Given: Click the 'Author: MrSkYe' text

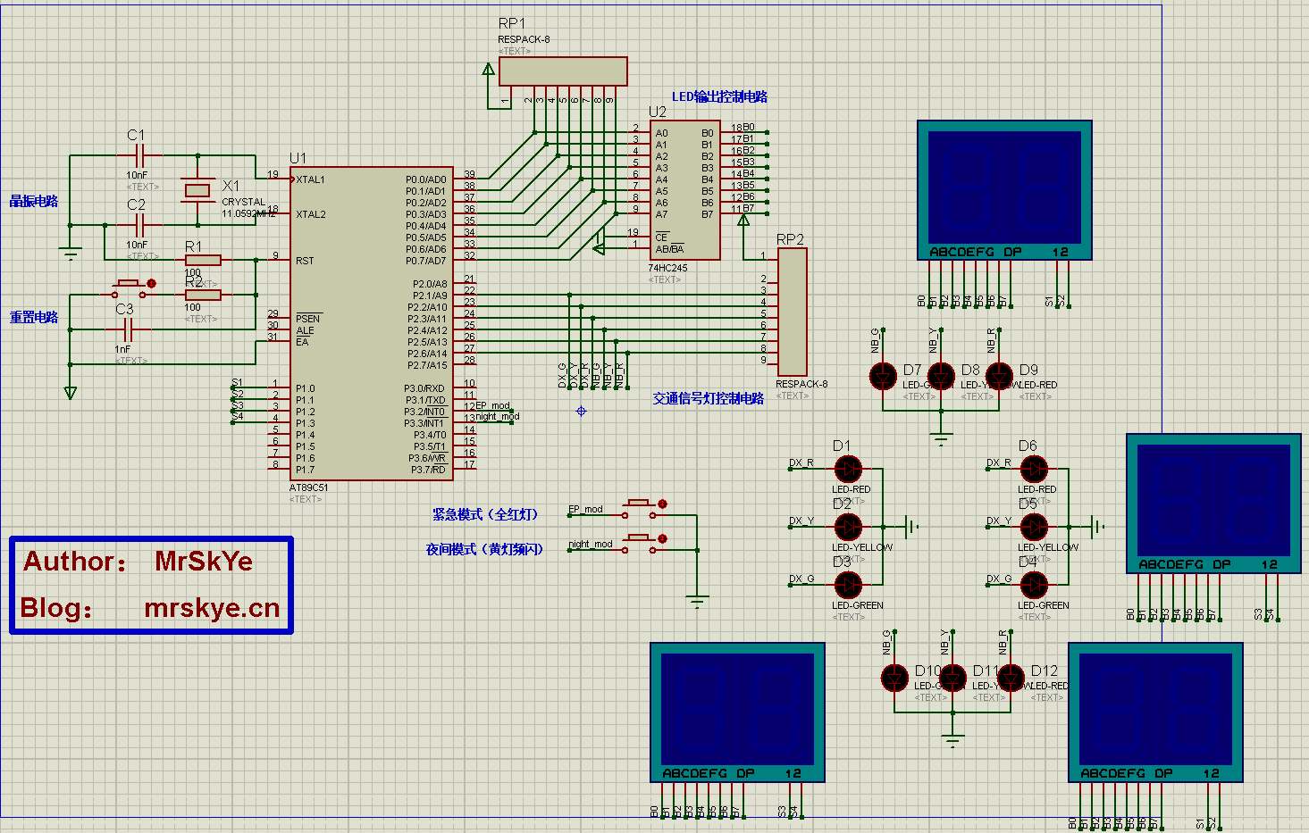Looking at the screenshot, I should [138, 561].
